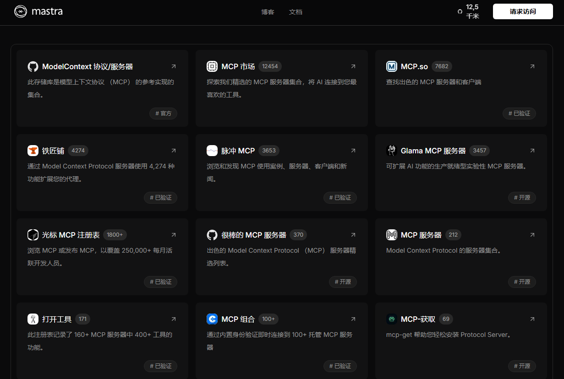Click the 请求访问 button
The width and height of the screenshot is (564, 379).
[523, 11]
